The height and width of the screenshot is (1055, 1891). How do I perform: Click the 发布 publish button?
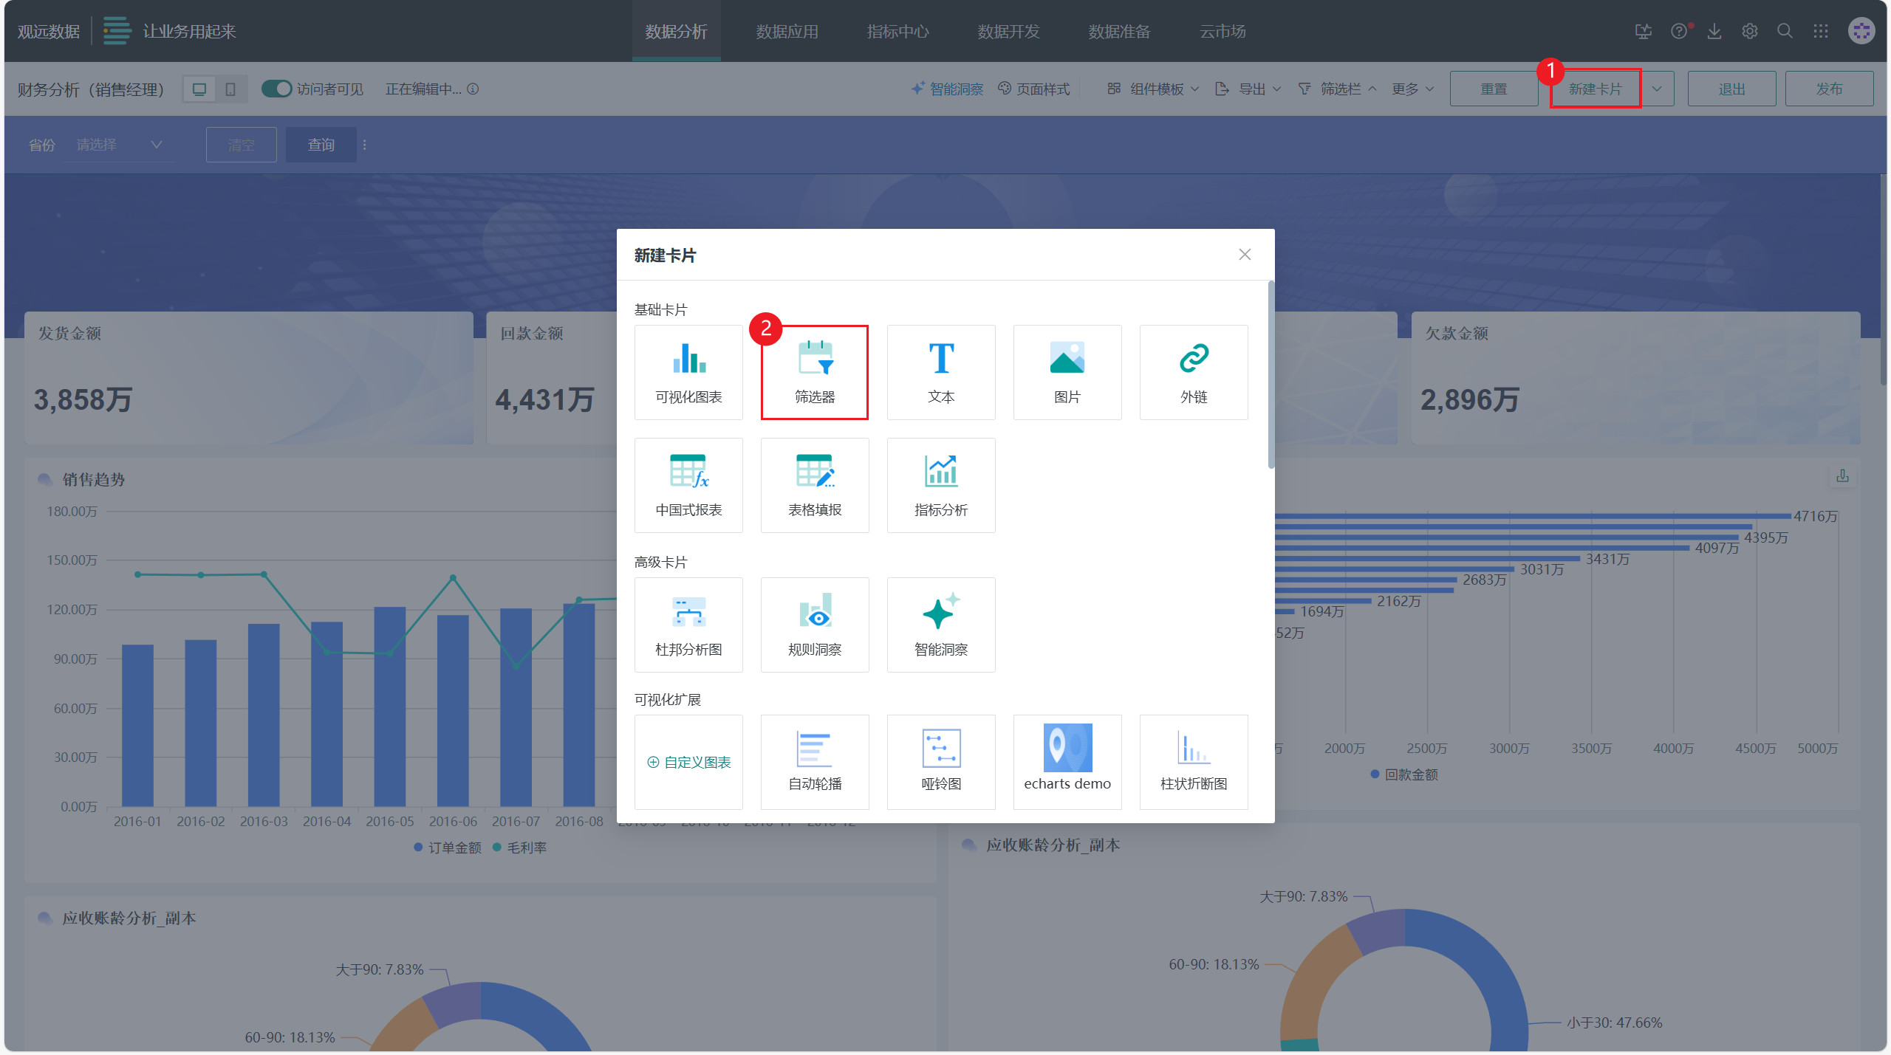click(1828, 89)
